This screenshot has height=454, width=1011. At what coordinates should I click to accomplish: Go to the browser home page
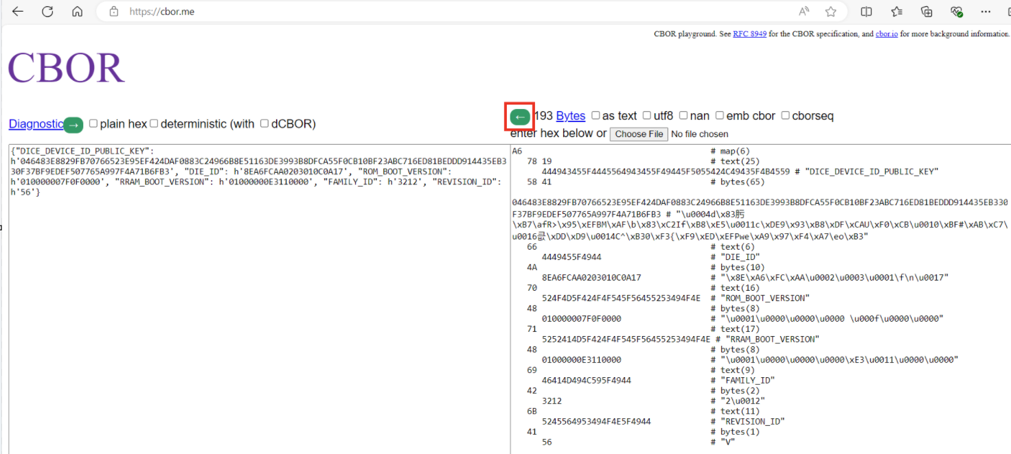77,12
